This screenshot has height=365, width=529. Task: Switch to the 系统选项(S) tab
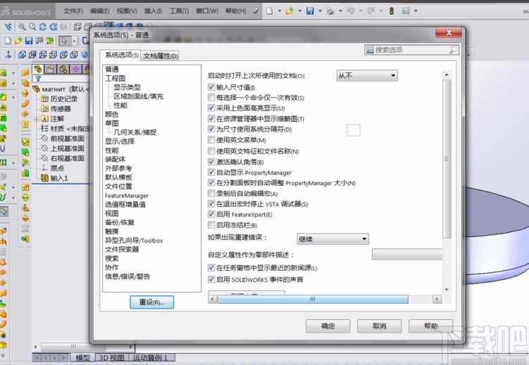(x=121, y=55)
